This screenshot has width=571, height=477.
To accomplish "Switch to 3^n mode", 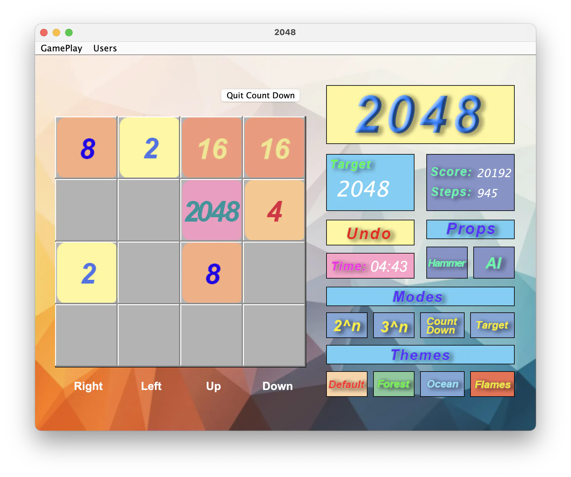I will (394, 325).
